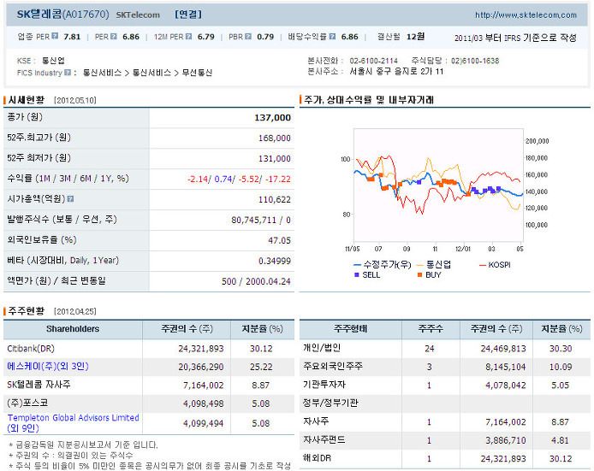The height and width of the screenshot is (471, 594).
Task: Click the 기관투자자 row label
Action: (x=324, y=385)
